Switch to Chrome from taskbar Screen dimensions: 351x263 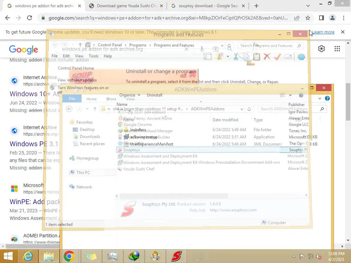click(69, 256)
